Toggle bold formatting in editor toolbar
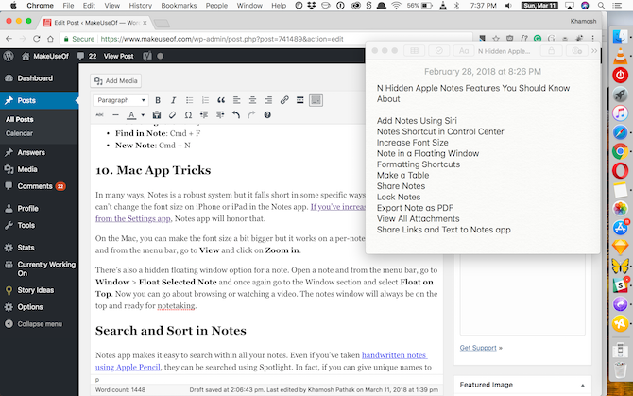This screenshot has width=633, height=396. (x=158, y=100)
